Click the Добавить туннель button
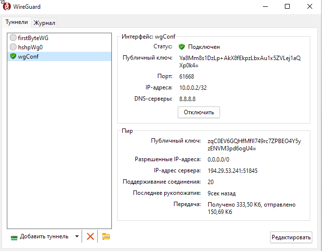The width and height of the screenshot is (322, 251). [44, 236]
